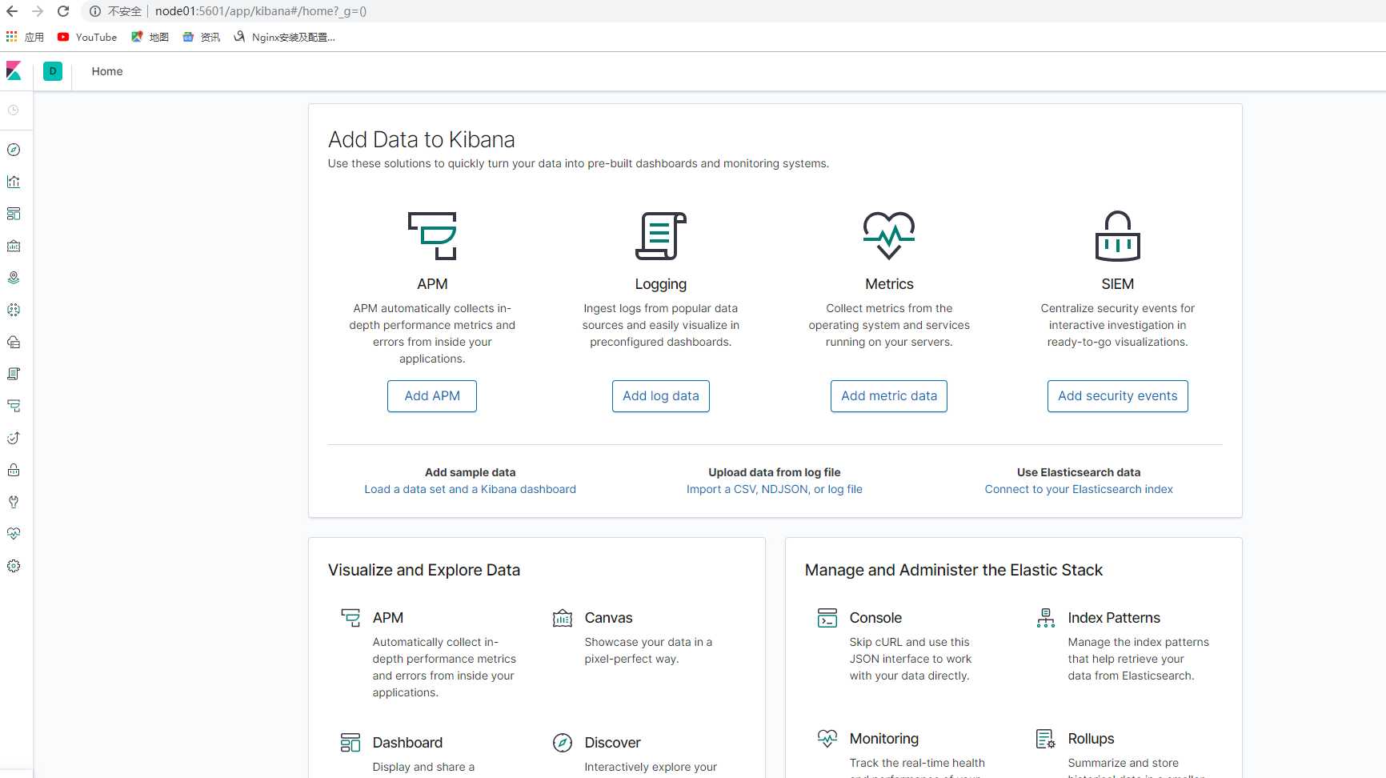Show recently viewed items clock icon

[x=14, y=110]
